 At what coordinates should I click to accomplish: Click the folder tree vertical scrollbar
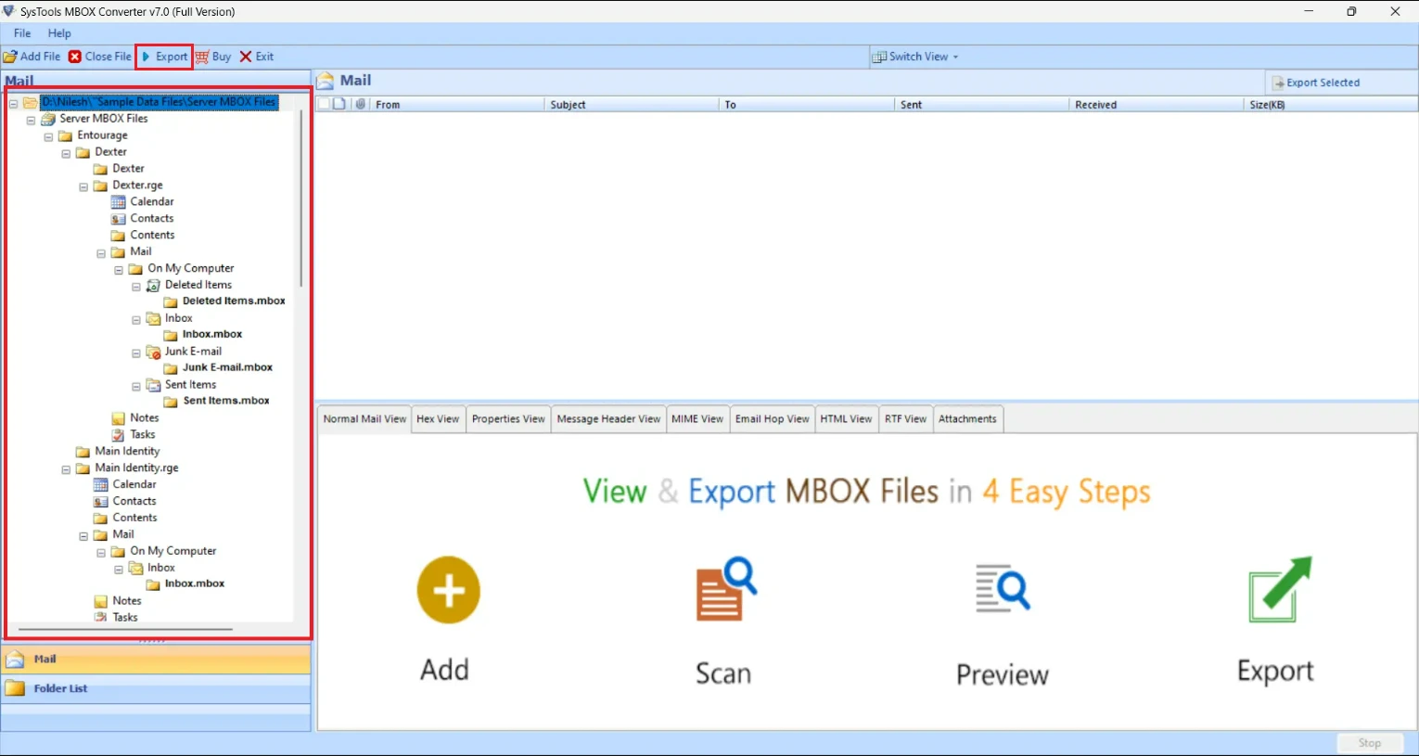coord(300,199)
